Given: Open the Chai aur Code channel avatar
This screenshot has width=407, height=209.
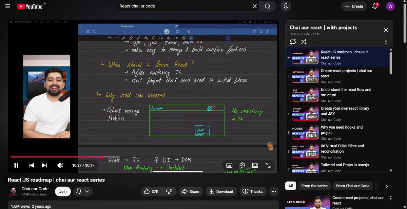Looking at the screenshot, I should pyautogui.click(x=13, y=191).
